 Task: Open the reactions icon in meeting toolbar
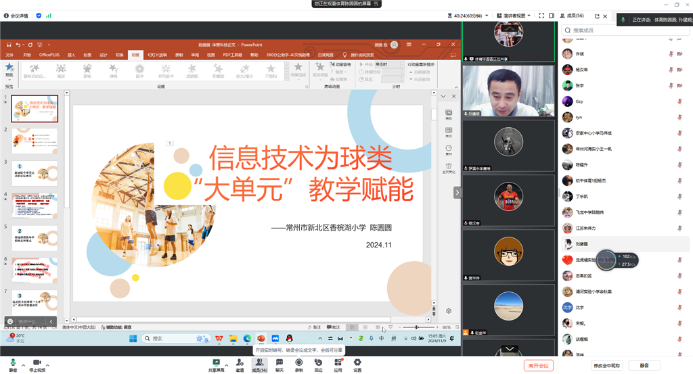click(x=318, y=365)
